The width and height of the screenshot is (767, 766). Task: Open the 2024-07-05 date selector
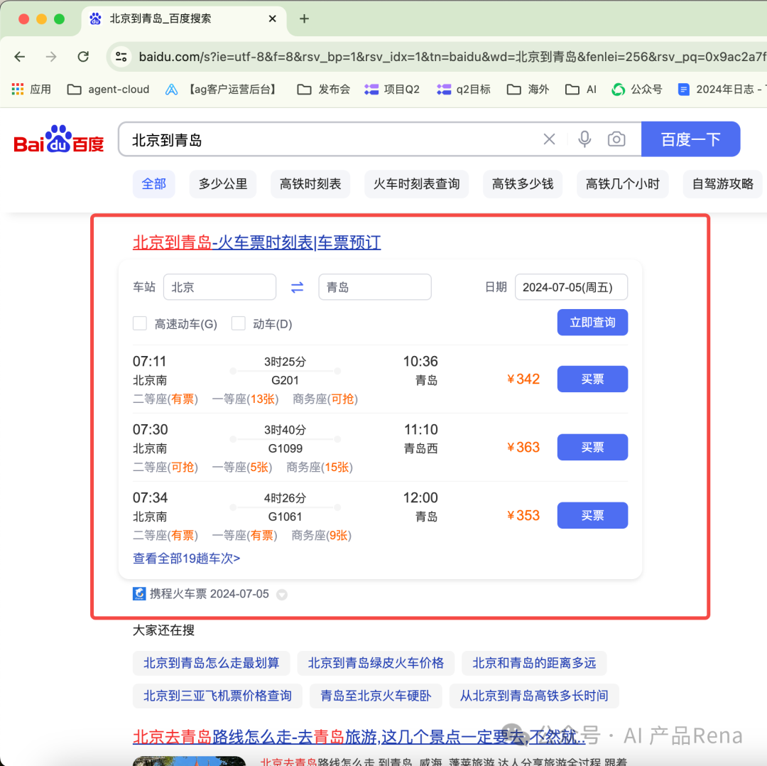coord(571,287)
